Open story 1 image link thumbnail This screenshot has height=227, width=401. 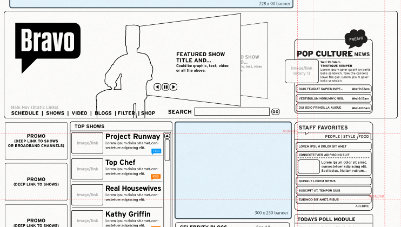pos(302,71)
